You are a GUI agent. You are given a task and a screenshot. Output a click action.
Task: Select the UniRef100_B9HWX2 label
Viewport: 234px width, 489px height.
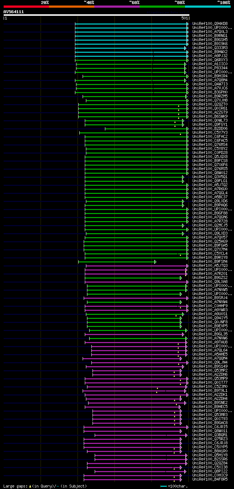[x=210, y=52]
